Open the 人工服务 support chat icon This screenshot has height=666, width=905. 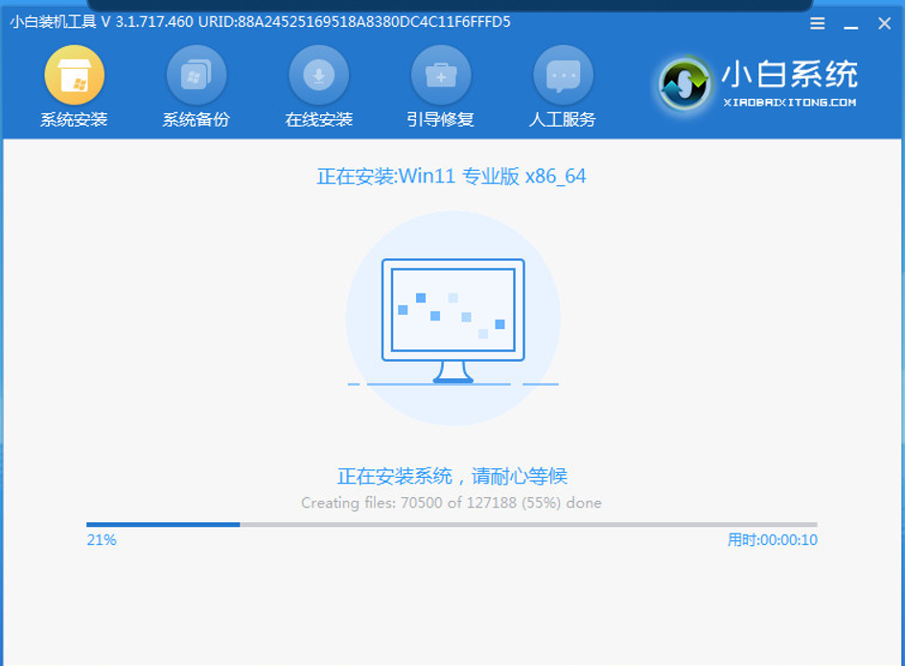click(563, 75)
